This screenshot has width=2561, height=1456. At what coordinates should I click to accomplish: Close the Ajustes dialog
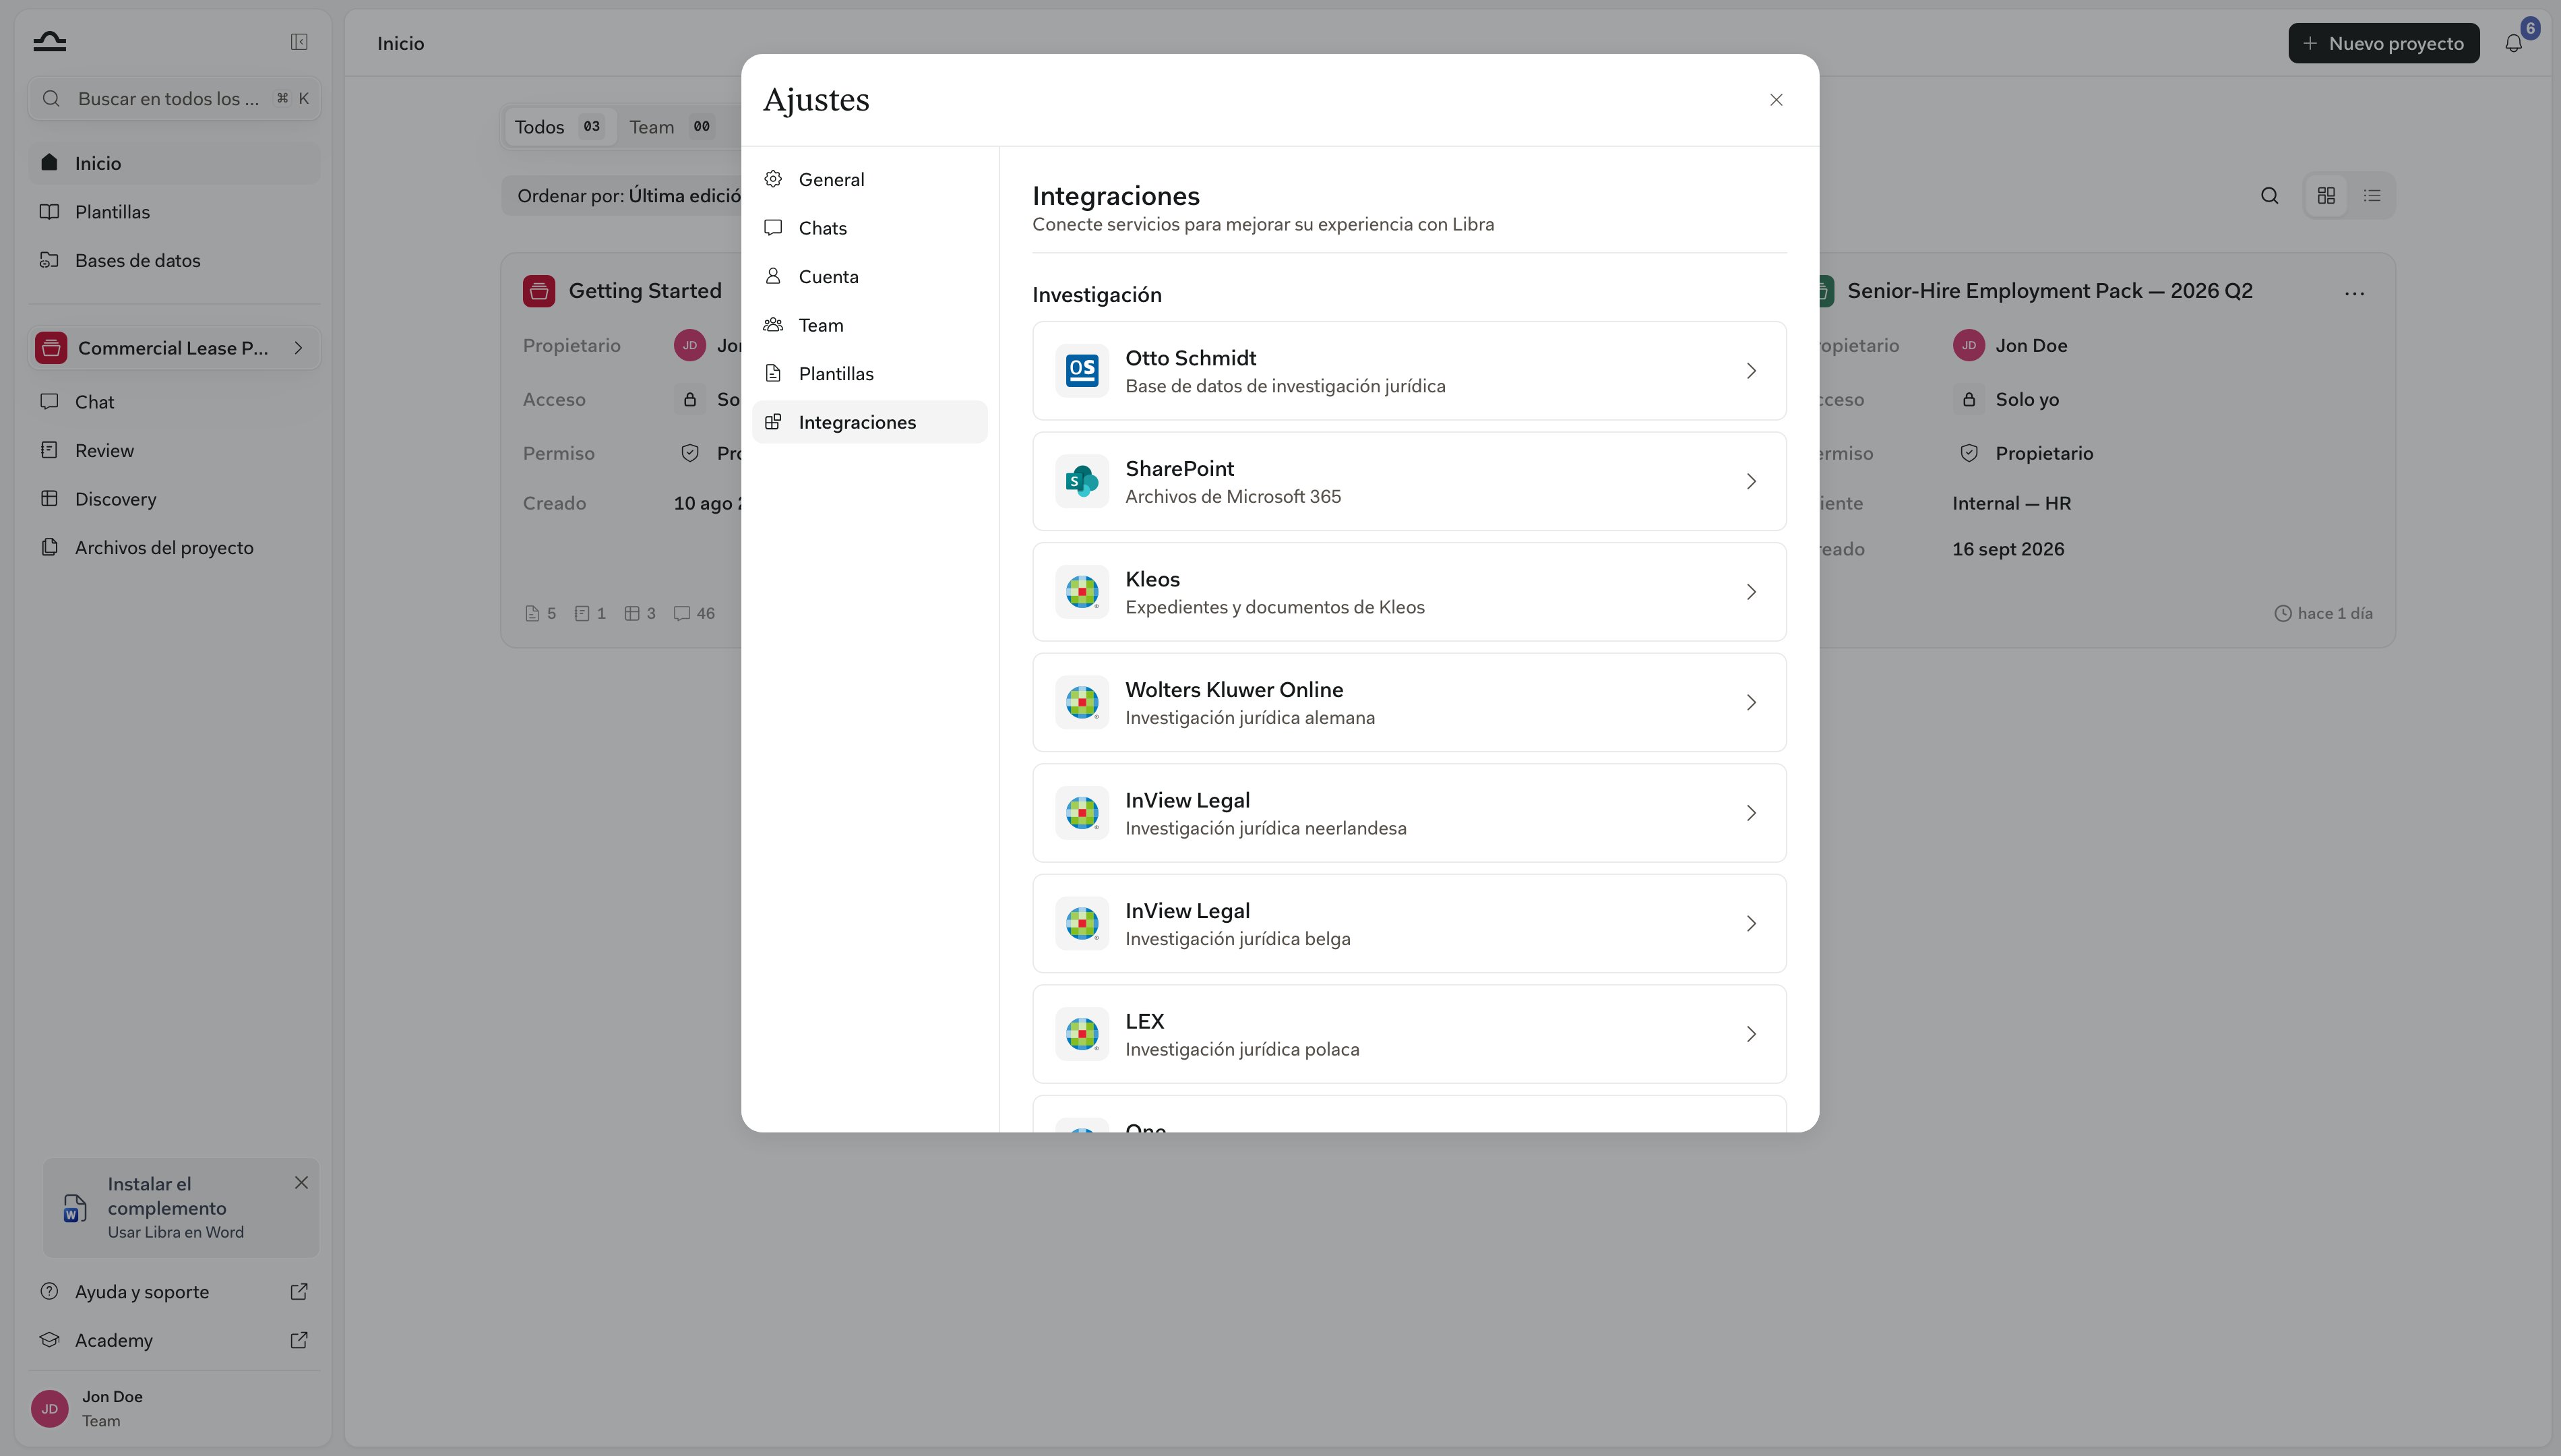click(1777, 100)
